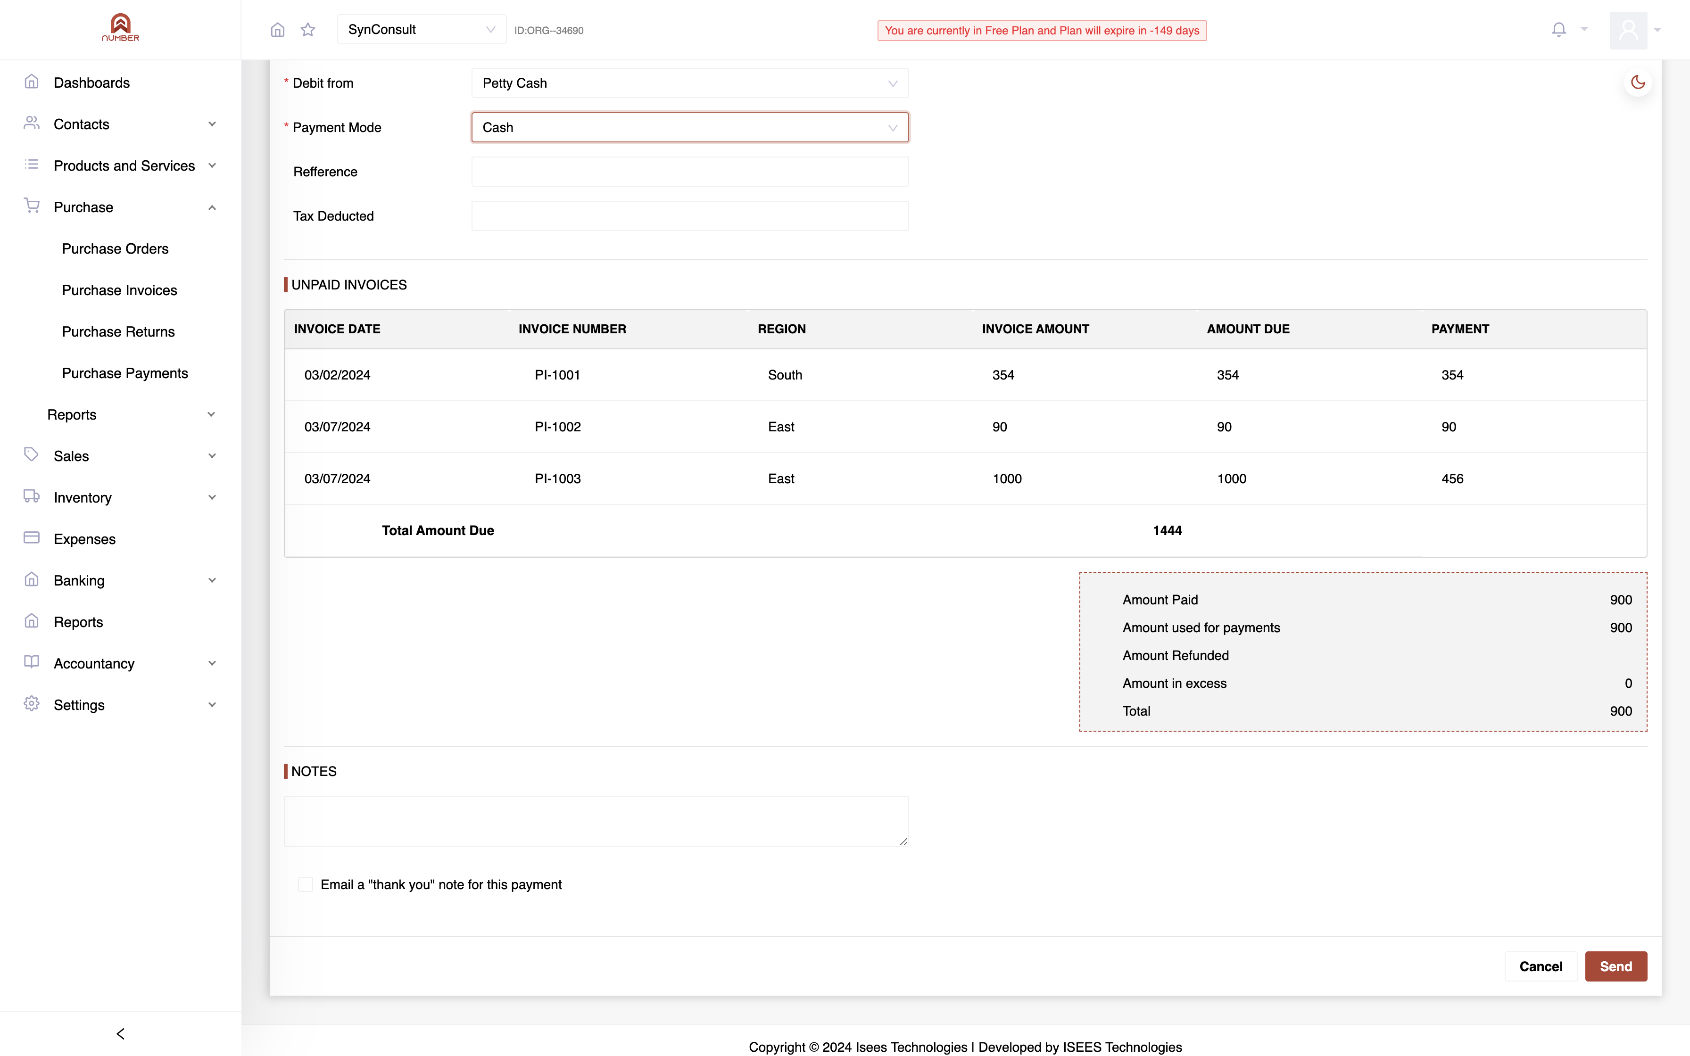Expand Contacts menu chevron
This screenshot has width=1690, height=1056.
point(212,124)
